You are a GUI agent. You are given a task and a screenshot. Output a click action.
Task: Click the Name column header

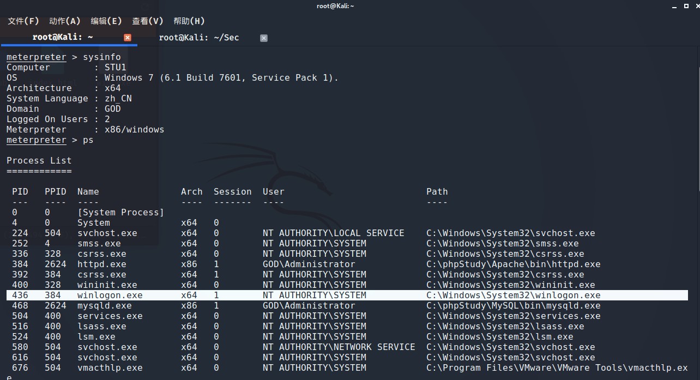click(88, 192)
